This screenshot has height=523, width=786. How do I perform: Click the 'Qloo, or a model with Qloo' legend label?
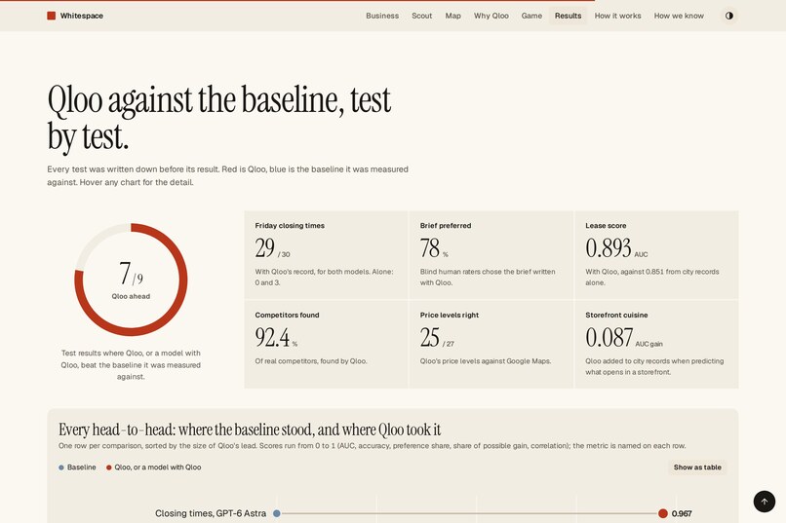coord(158,467)
